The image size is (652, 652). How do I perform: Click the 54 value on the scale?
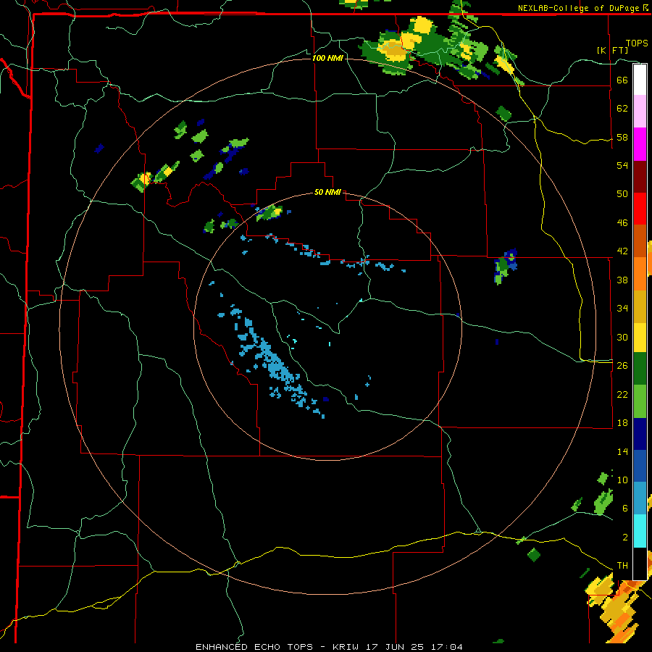pyautogui.click(x=622, y=165)
